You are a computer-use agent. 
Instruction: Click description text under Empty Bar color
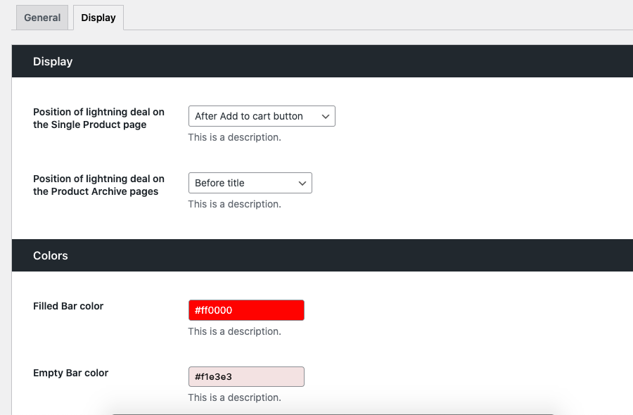pos(234,397)
